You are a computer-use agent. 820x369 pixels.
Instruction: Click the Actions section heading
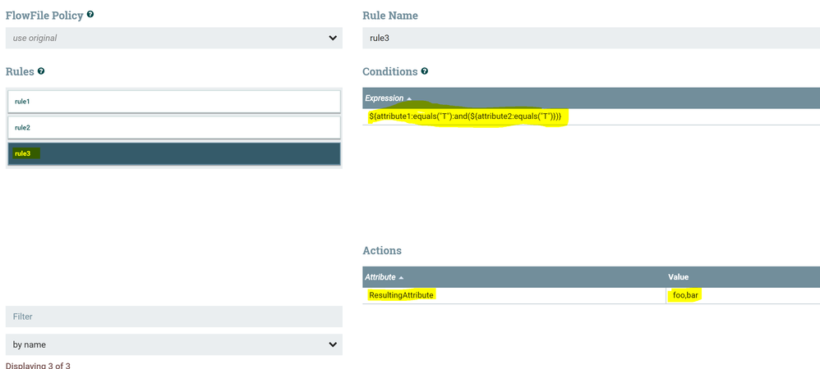[x=382, y=250]
